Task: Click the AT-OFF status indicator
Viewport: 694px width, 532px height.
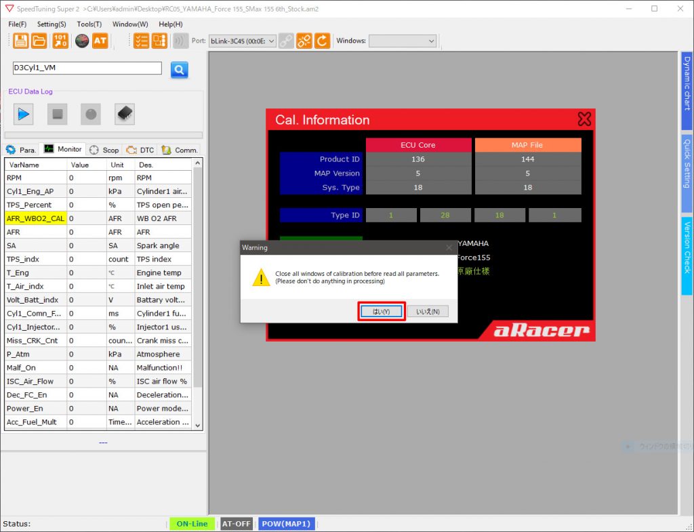Action: (x=237, y=524)
